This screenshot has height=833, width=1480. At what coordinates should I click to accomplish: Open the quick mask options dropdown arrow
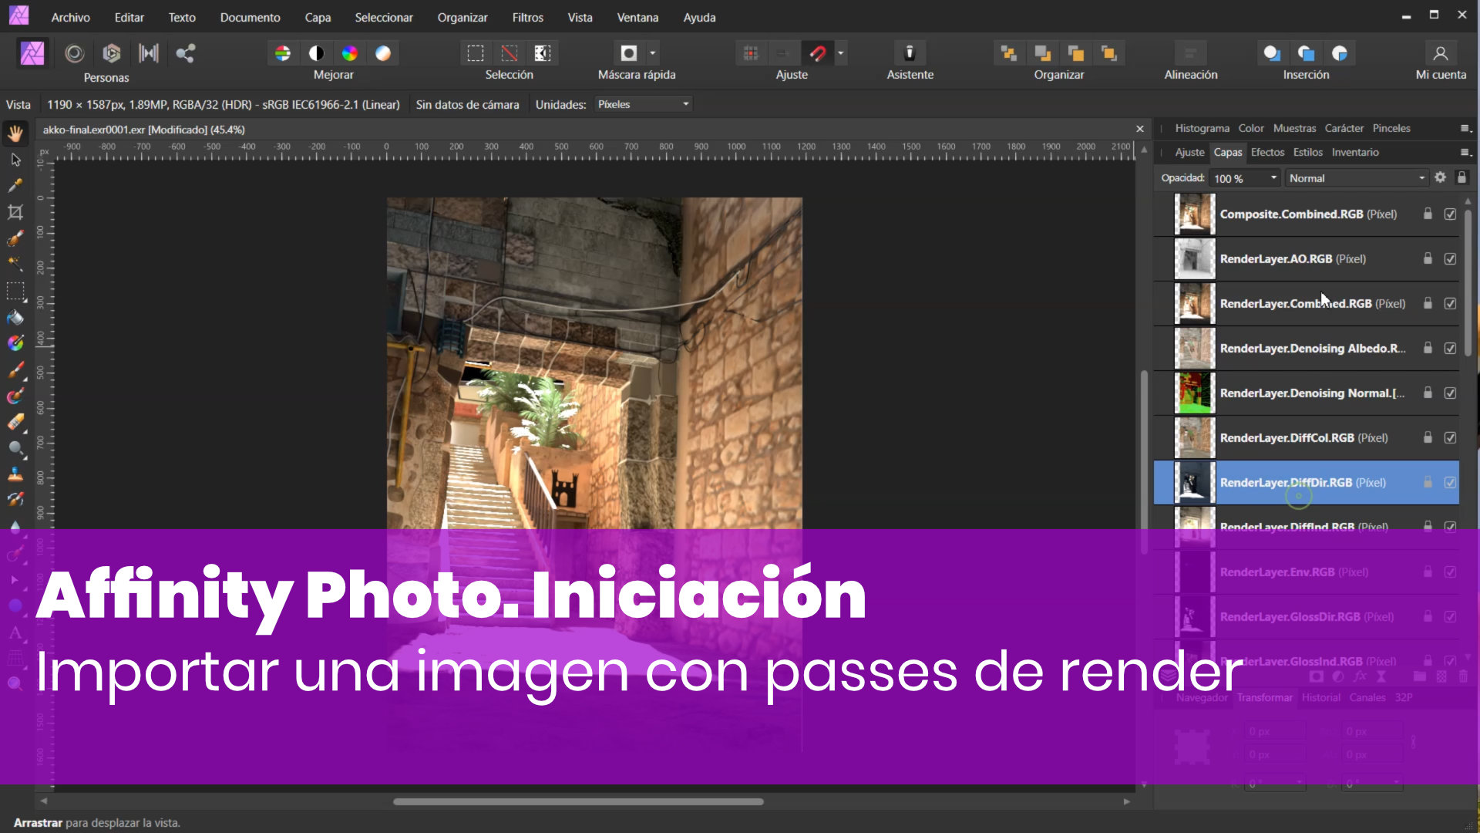point(653,53)
